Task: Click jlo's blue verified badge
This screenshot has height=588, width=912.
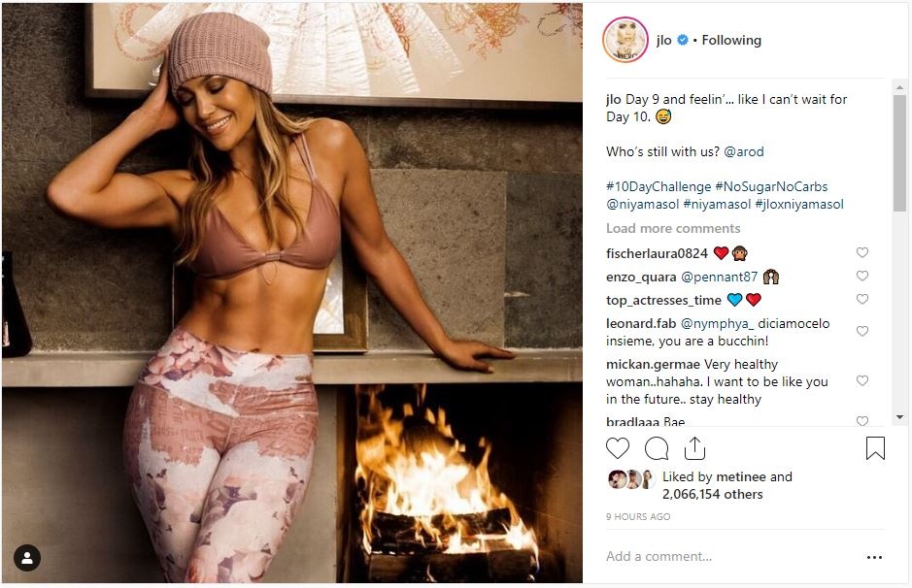Action: (683, 40)
